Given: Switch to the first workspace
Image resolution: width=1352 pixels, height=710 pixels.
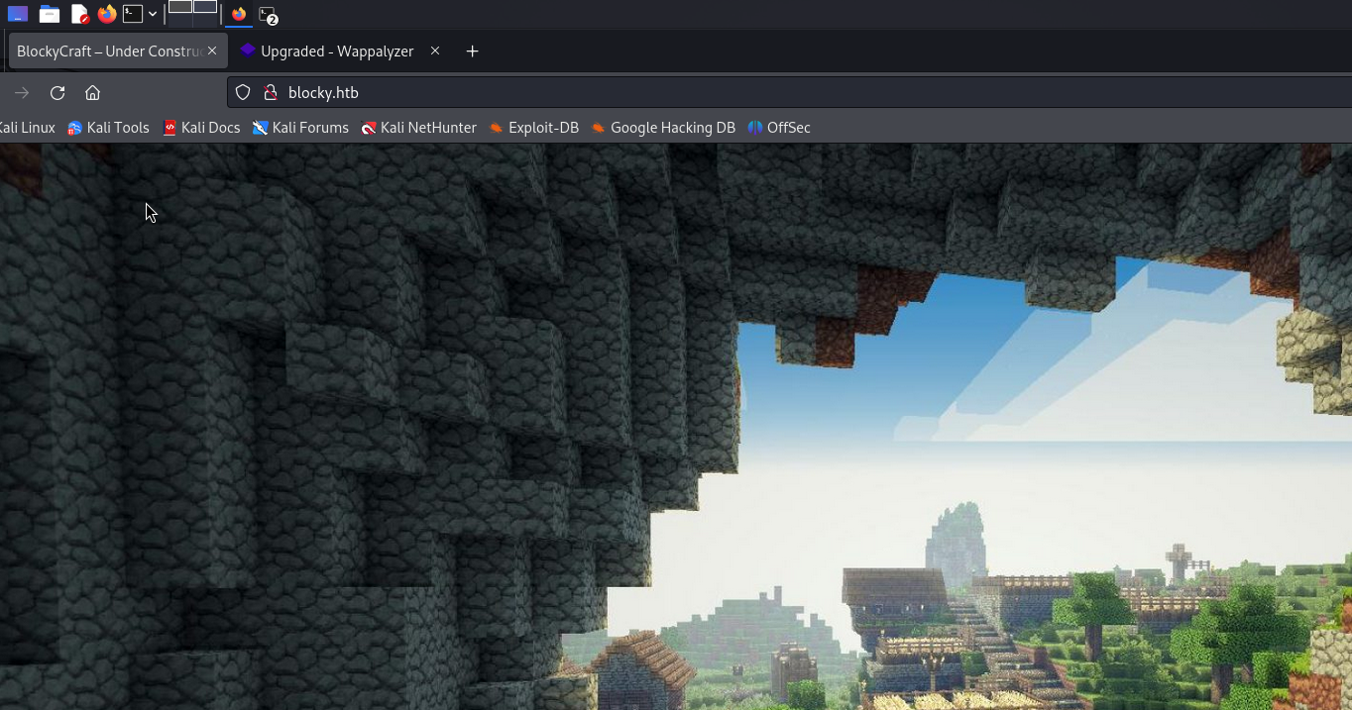Looking at the screenshot, I should tap(179, 7).
